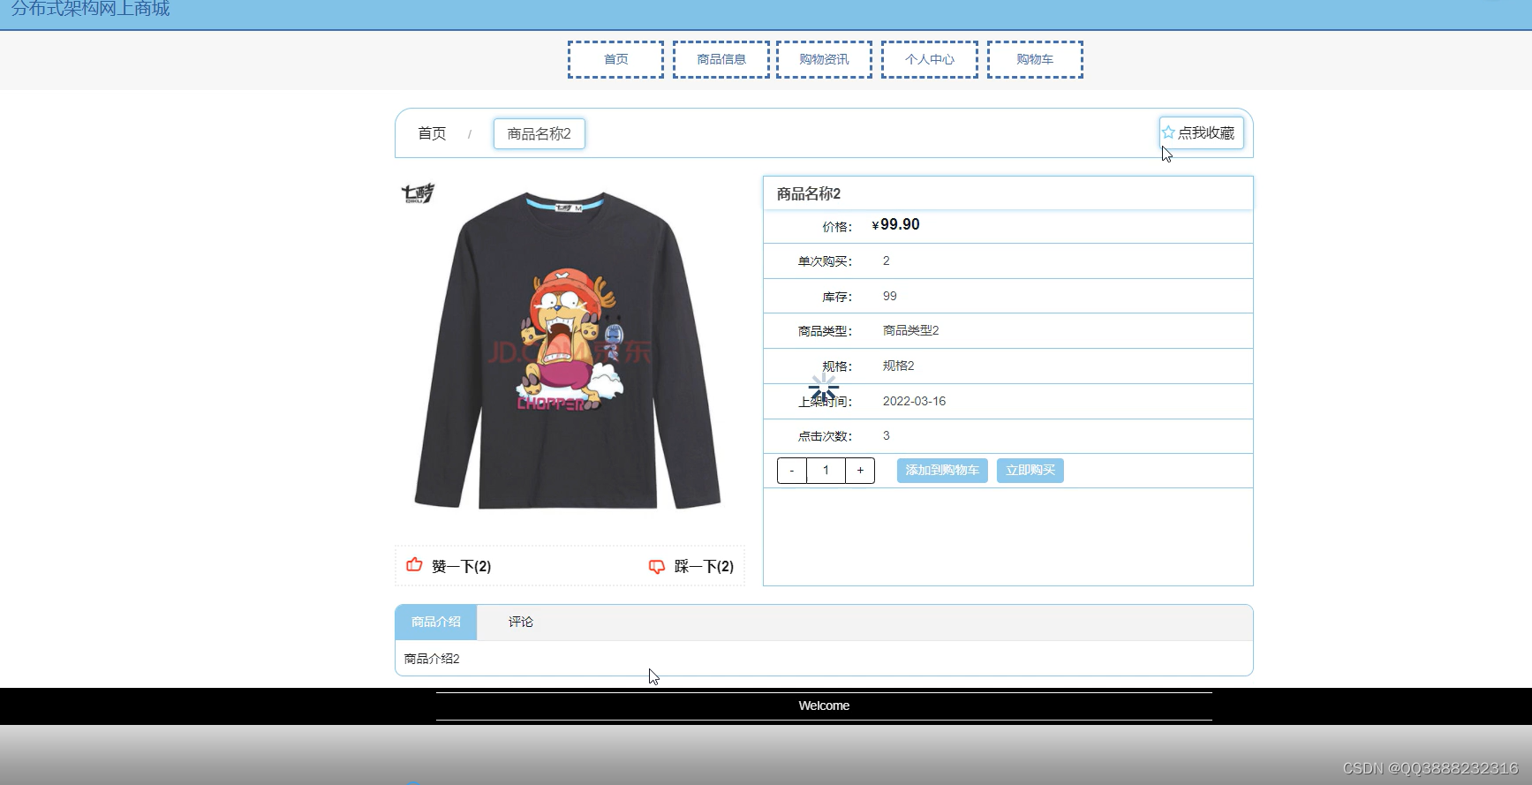The image size is (1532, 785).
Task: Click the 点我收藏 favorite button
Action: (x=1202, y=132)
